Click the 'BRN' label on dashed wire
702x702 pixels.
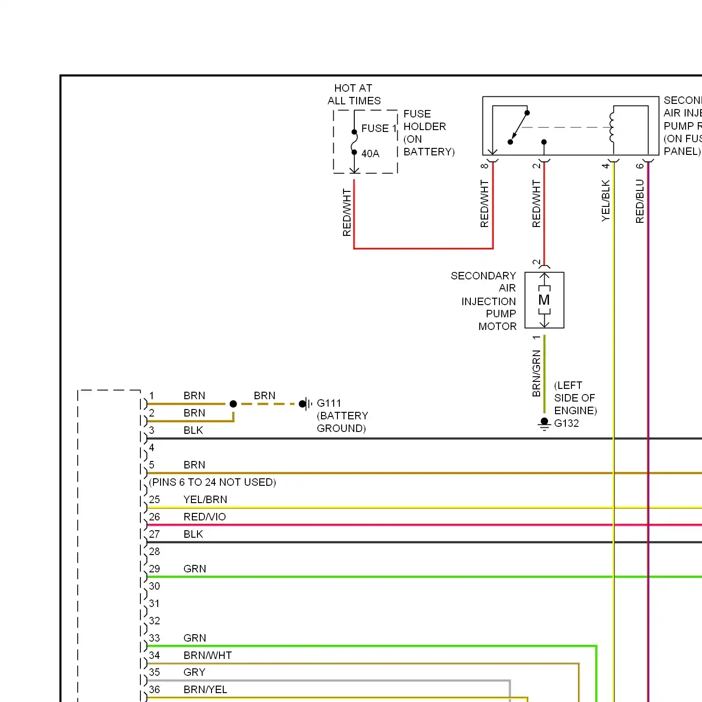pos(265,395)
